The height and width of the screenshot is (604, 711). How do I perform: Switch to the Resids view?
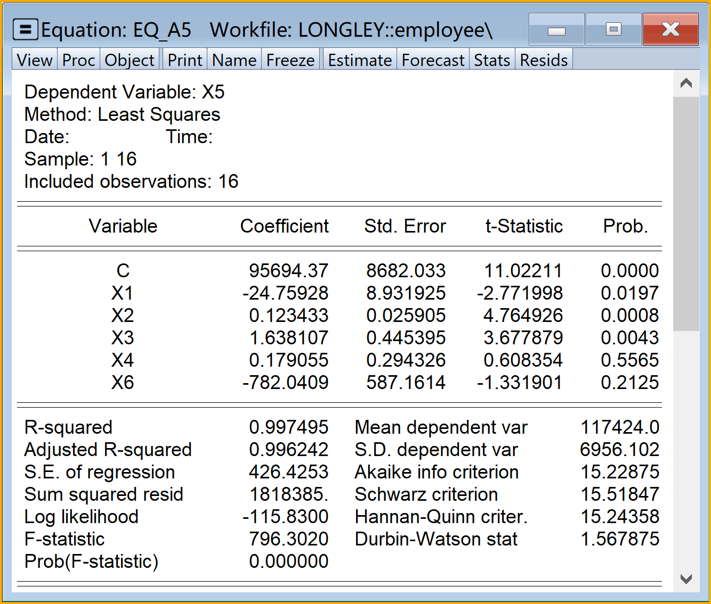544,60
